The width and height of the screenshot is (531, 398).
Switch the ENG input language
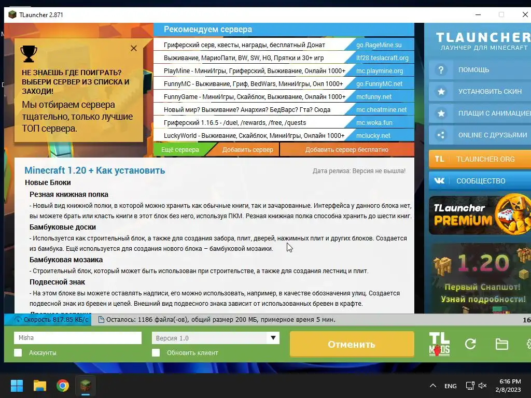point(451,386)
